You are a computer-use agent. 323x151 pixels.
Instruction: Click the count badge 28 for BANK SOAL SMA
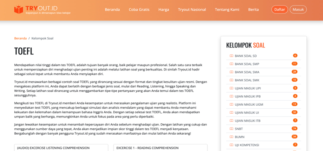294,72
